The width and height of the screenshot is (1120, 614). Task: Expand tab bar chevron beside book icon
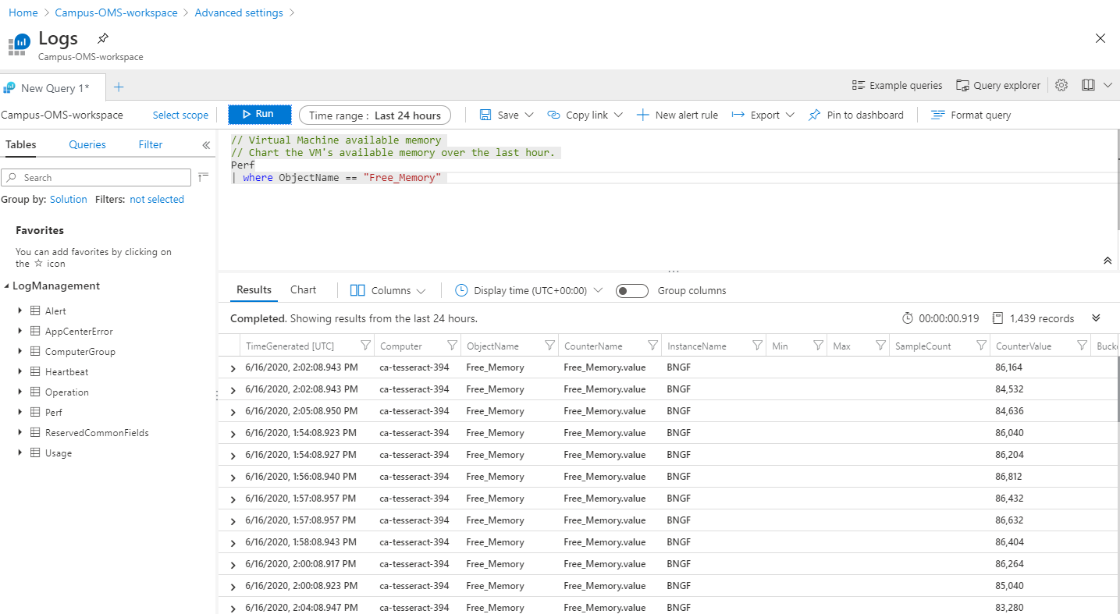(x=1108, y=85)
